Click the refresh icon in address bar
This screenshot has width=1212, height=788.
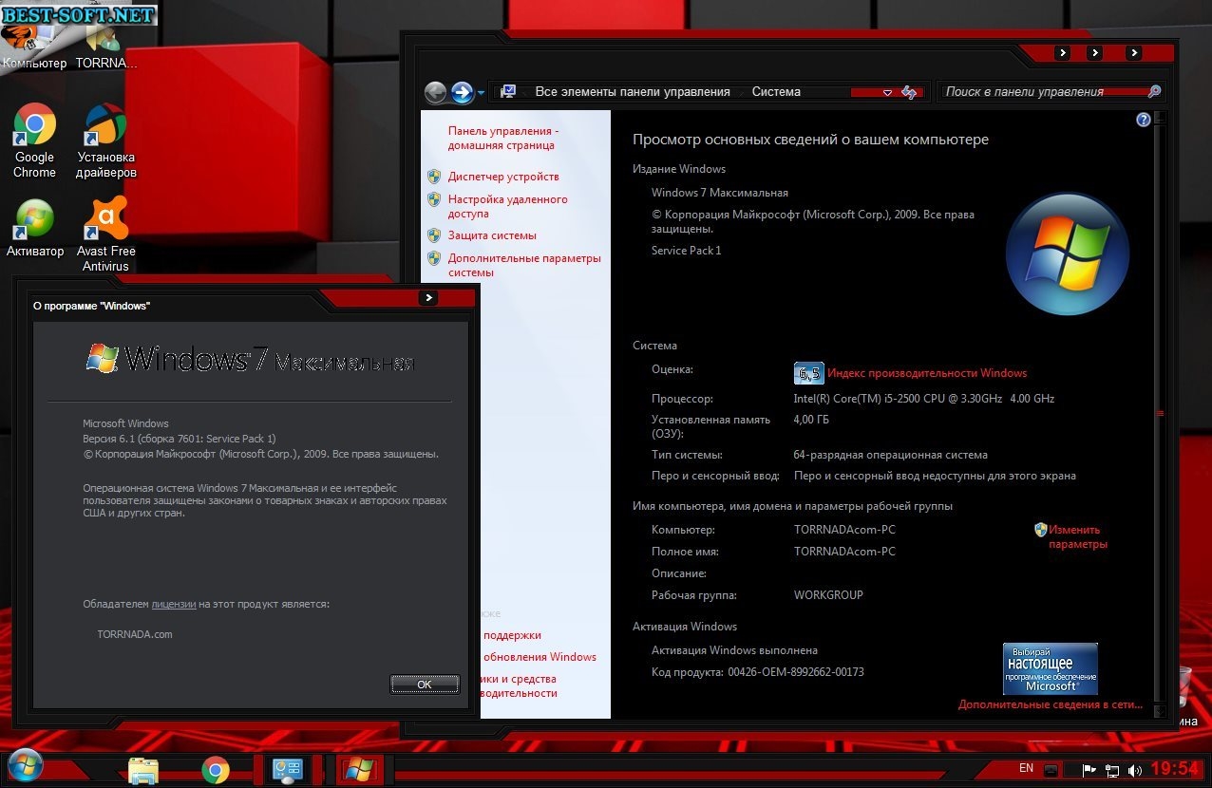point(909,92)
